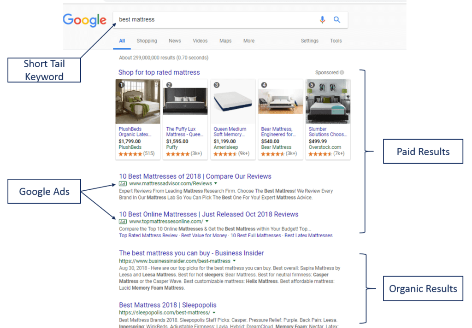
Task: Click 'Shop for top rated mattress' link
Action: pyautogui.click(x=159, y=72)
